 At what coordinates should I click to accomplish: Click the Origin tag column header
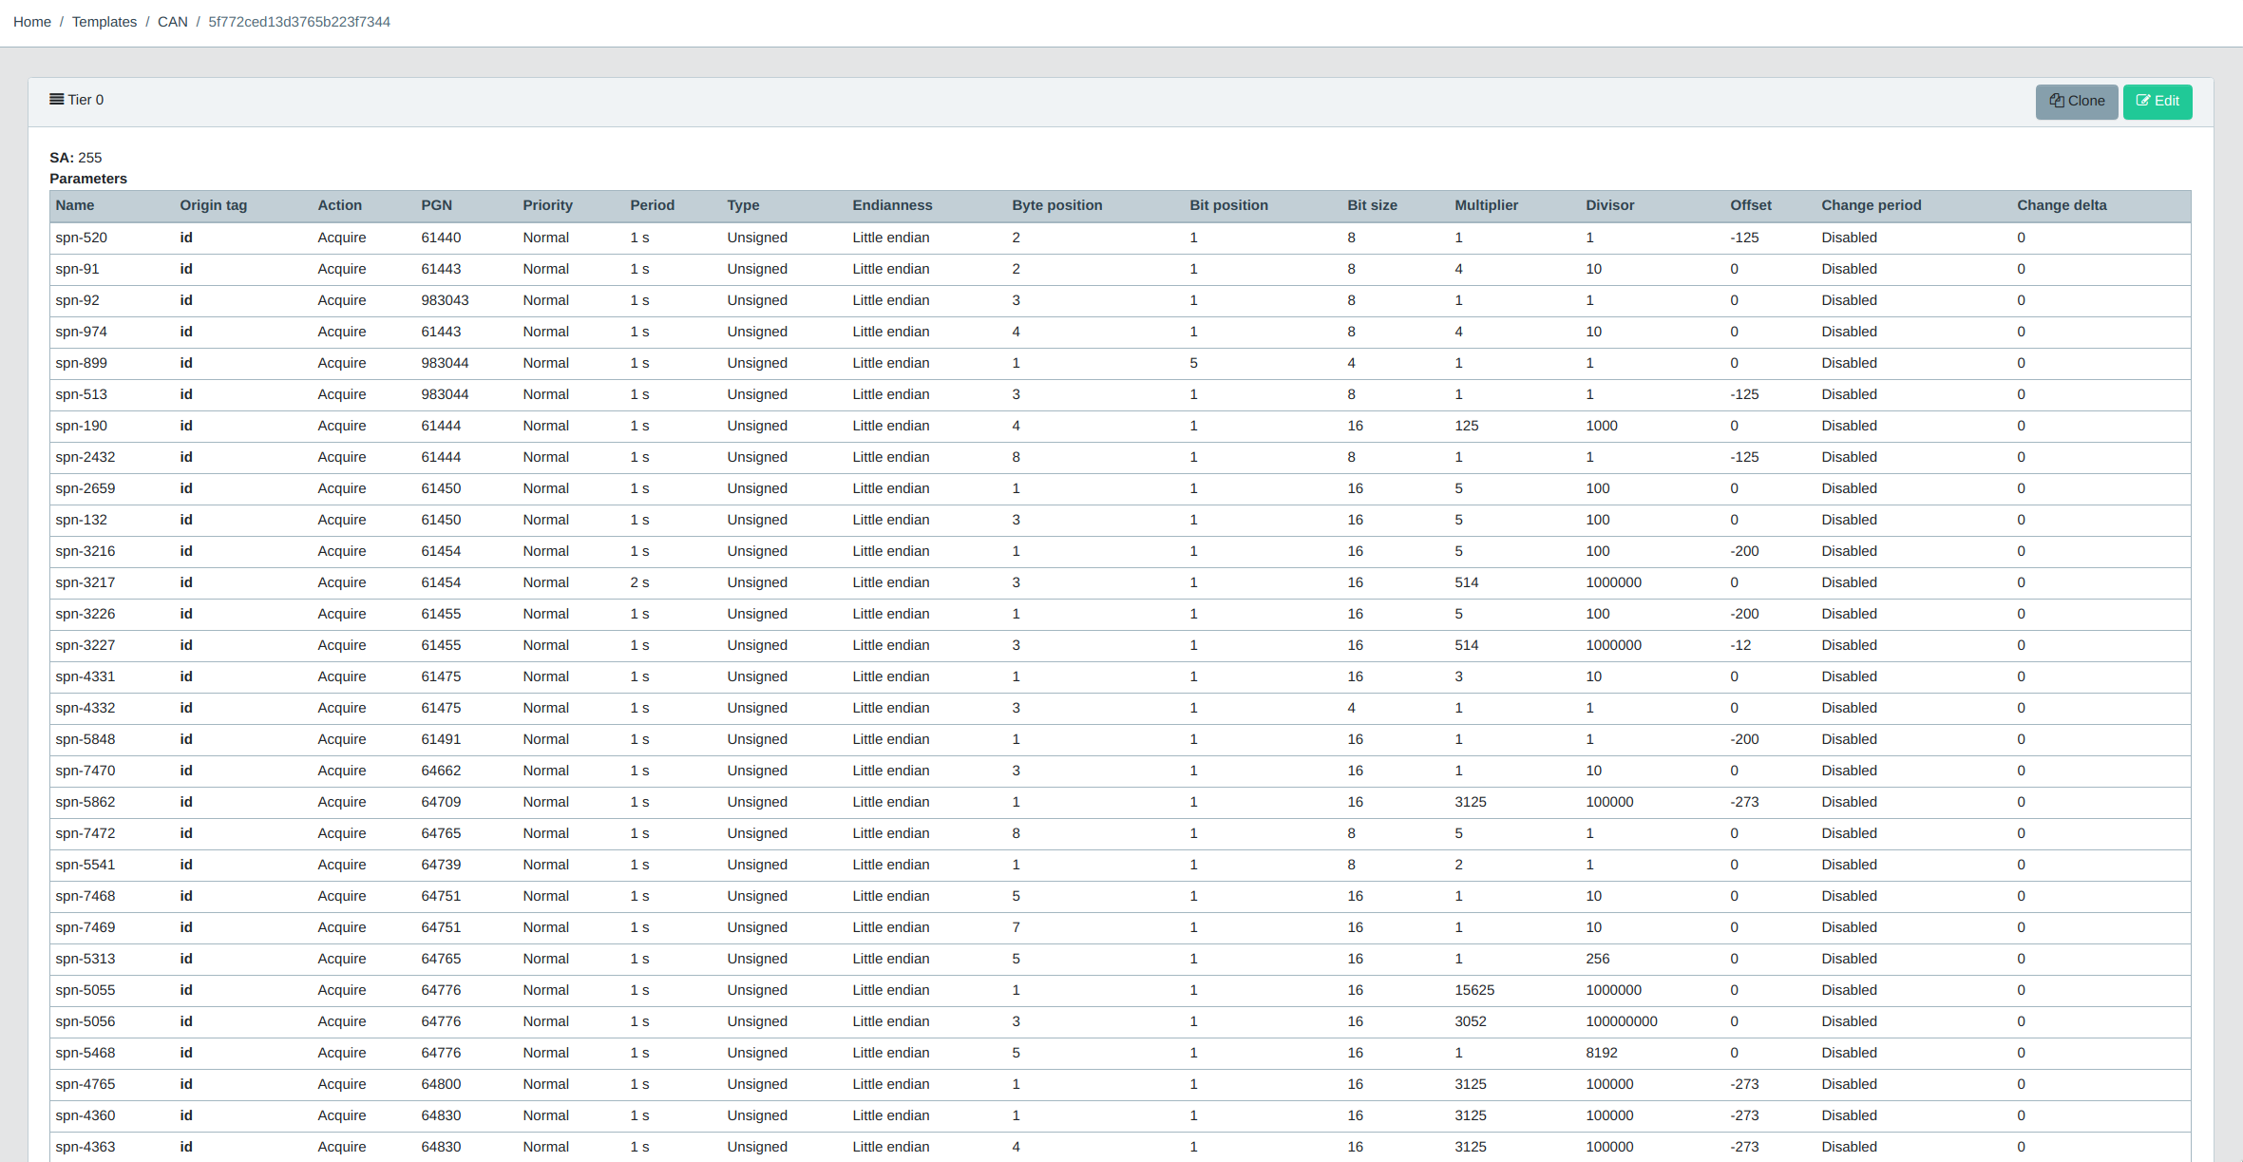click(x=213, y=205)
